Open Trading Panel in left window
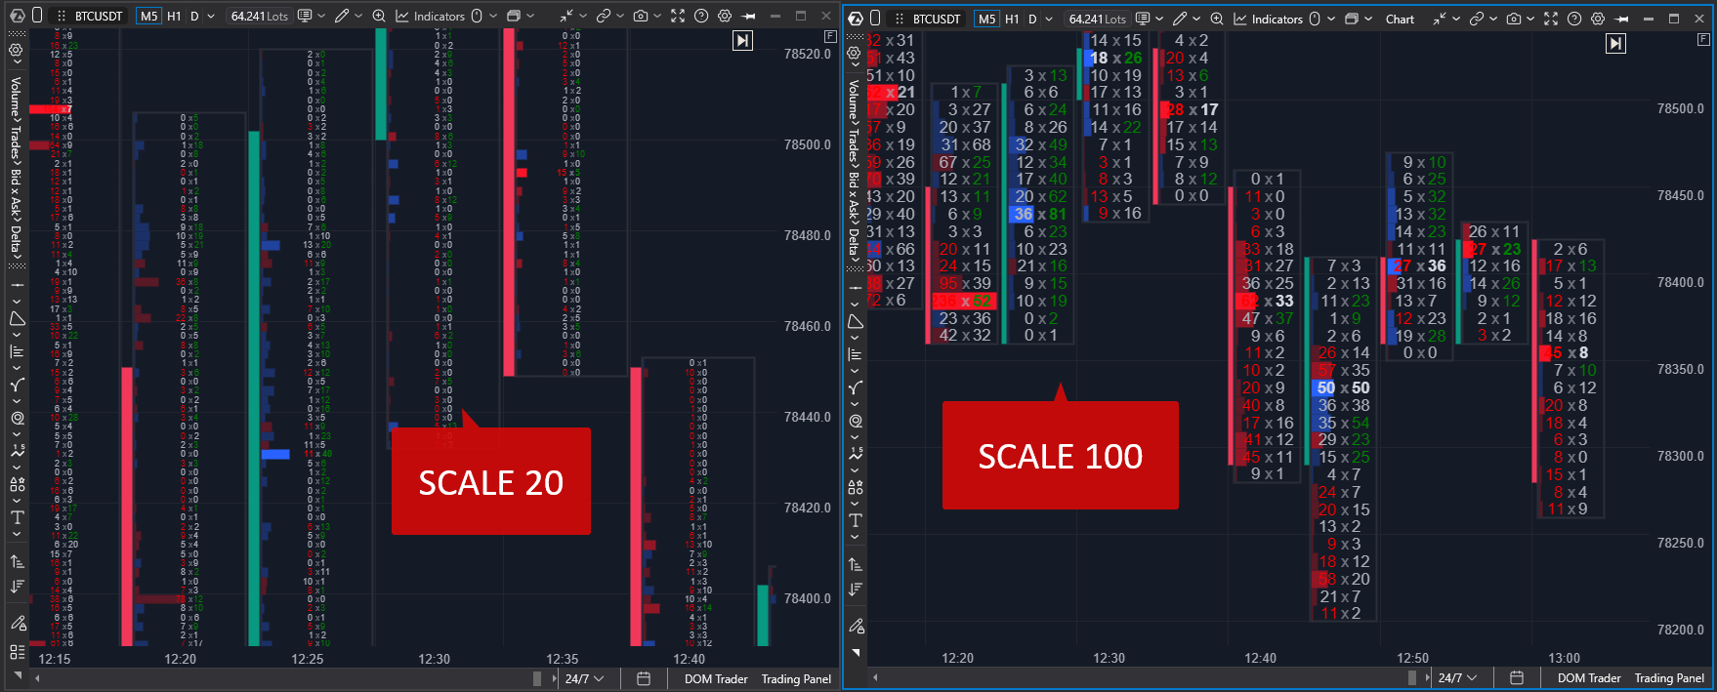 point(796,678)
